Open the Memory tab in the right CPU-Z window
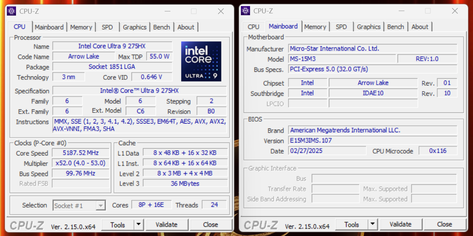473x236 pixels. tap(315, 27)
